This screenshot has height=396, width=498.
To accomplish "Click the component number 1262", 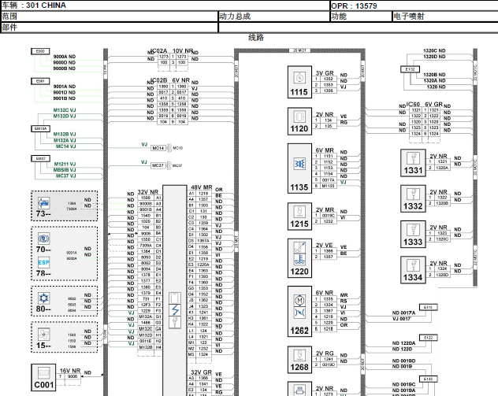I will coord(299,331).
